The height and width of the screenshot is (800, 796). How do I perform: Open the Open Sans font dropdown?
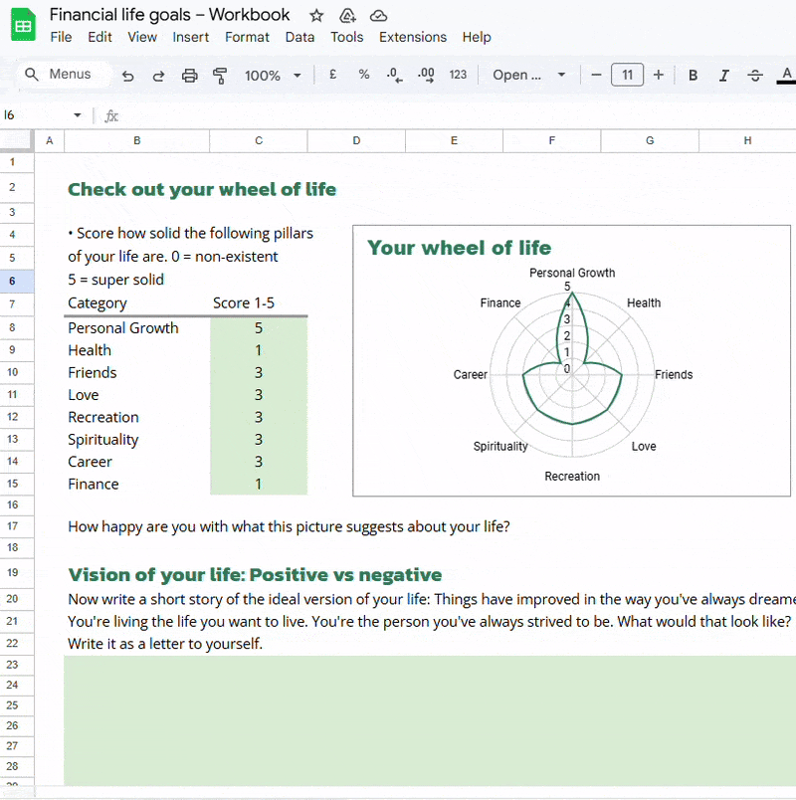click(529, 75)
